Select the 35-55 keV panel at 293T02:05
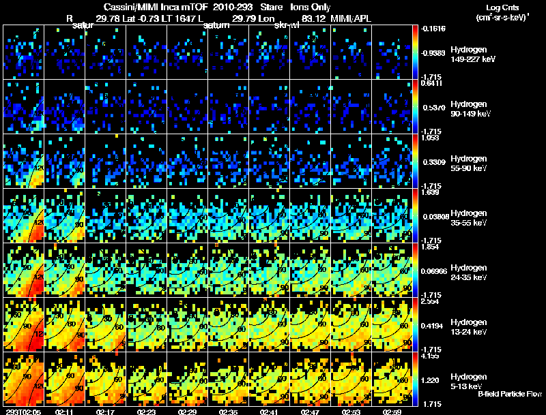The width and height of the screenshot is (546, 415). pos(24,215)
